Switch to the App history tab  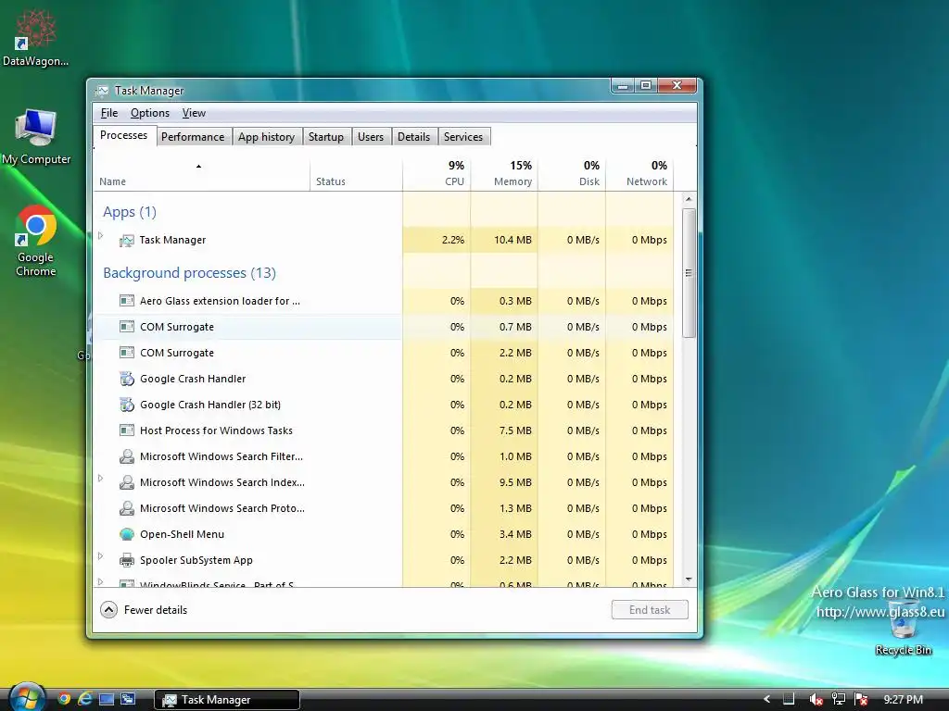tap(266, 137)
